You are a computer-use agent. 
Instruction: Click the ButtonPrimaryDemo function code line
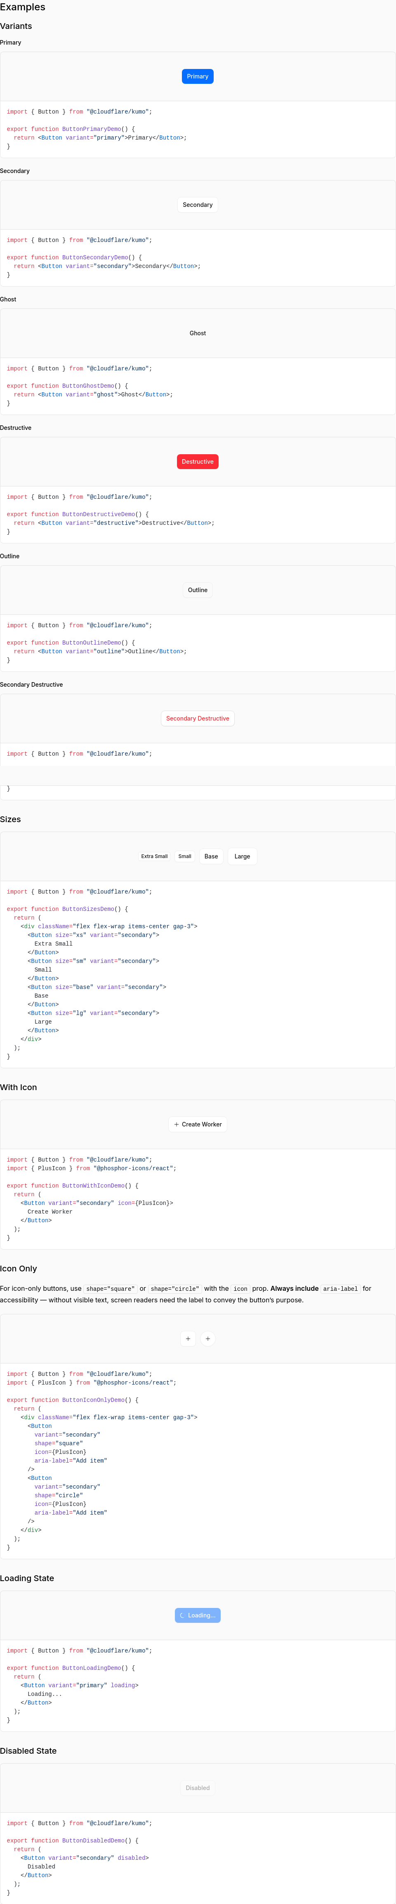[71, 128]
